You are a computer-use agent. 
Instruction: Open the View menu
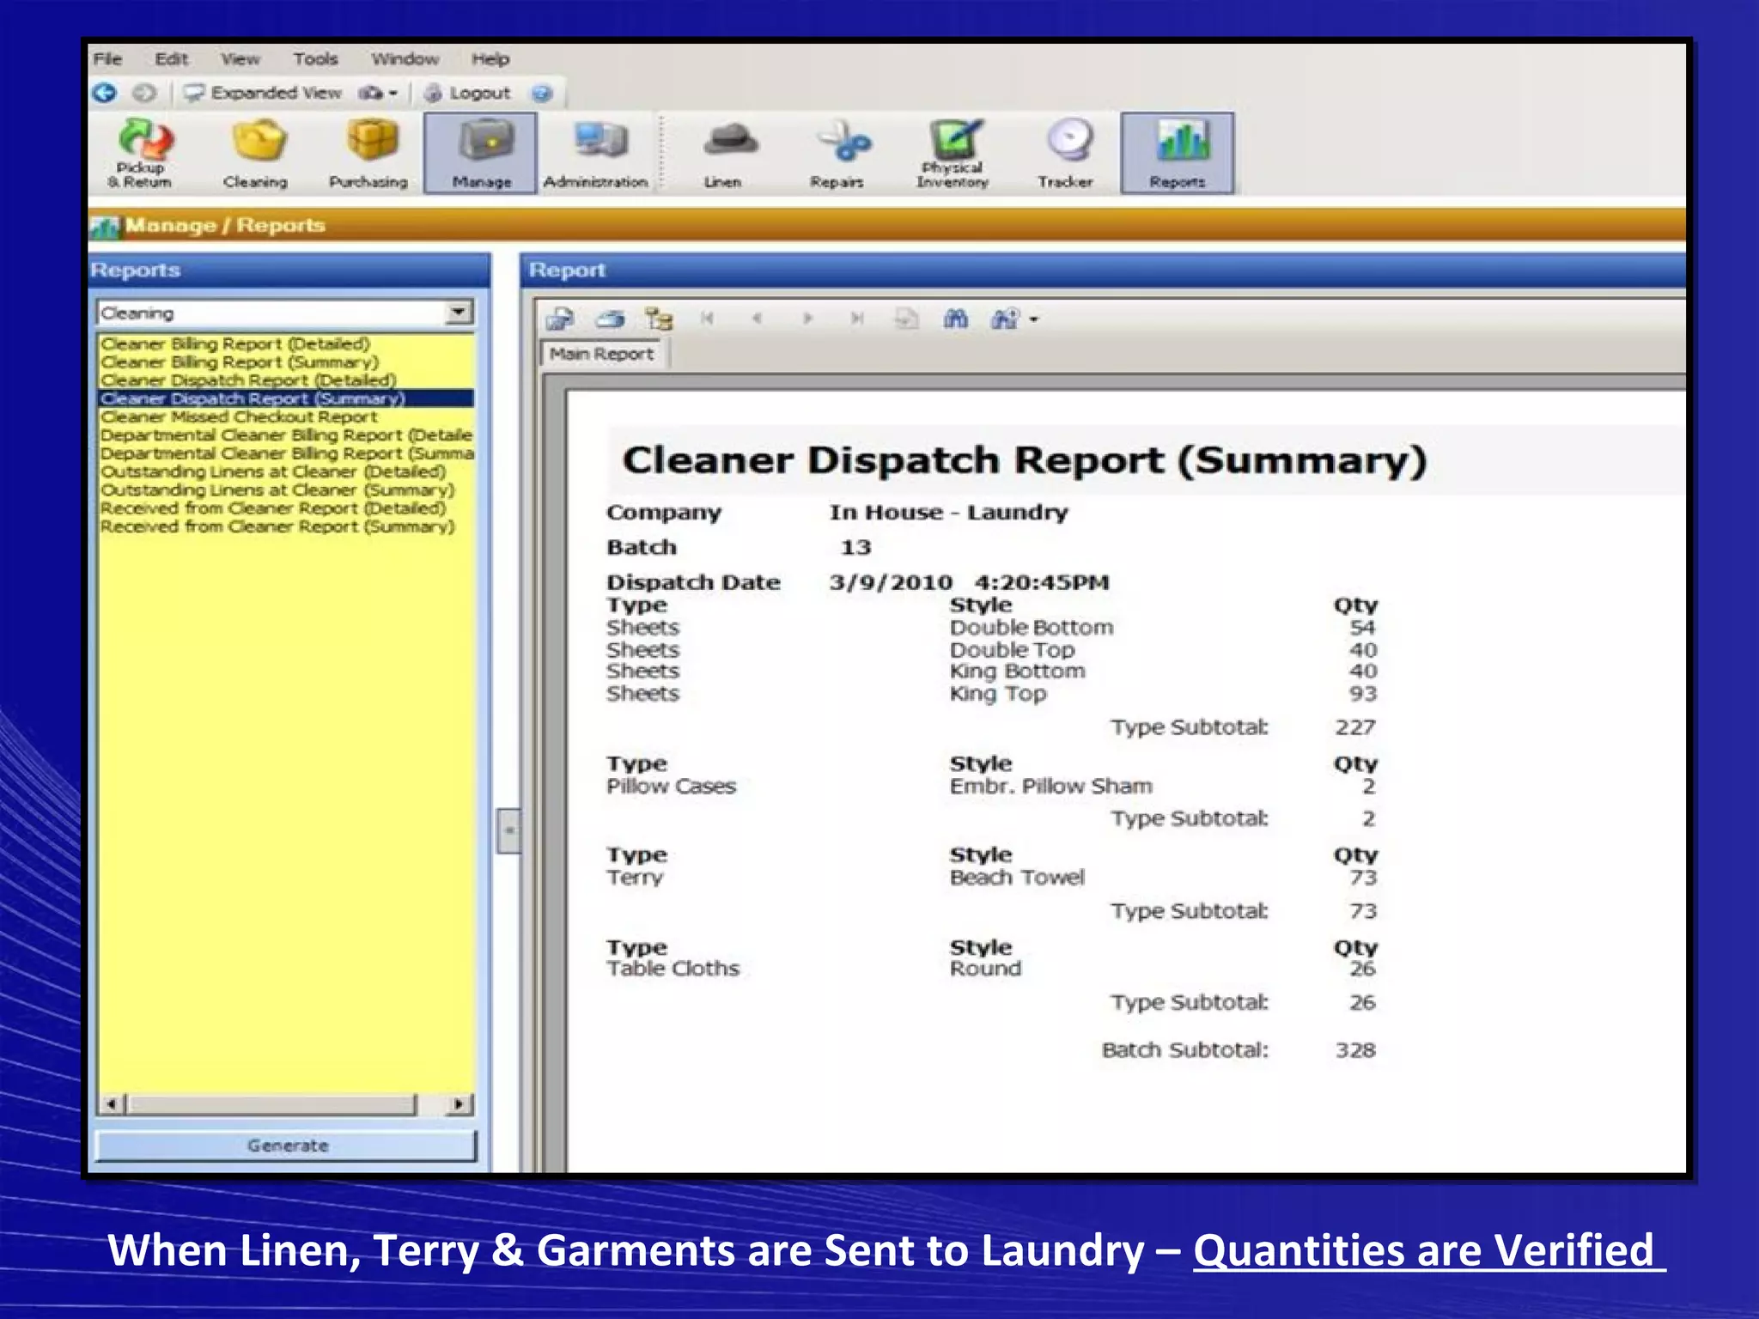click(240, 59)
